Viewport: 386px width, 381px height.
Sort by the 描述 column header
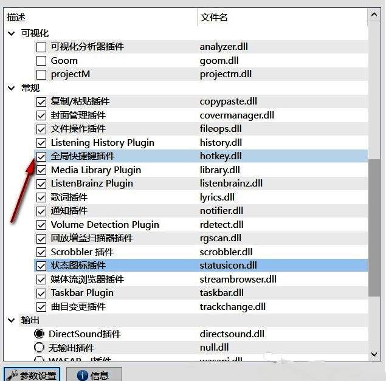[x=97, y=18]
